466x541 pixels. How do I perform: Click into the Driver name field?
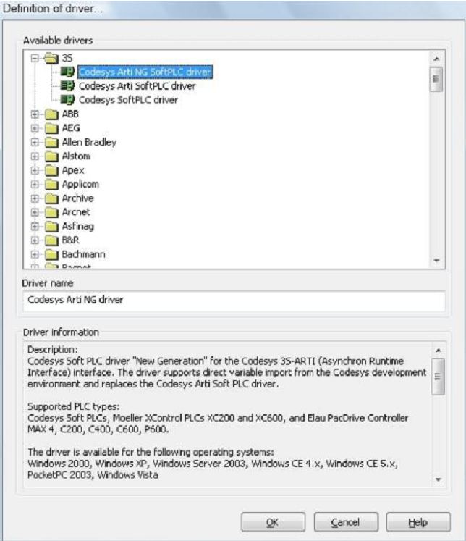pos(234,300)
